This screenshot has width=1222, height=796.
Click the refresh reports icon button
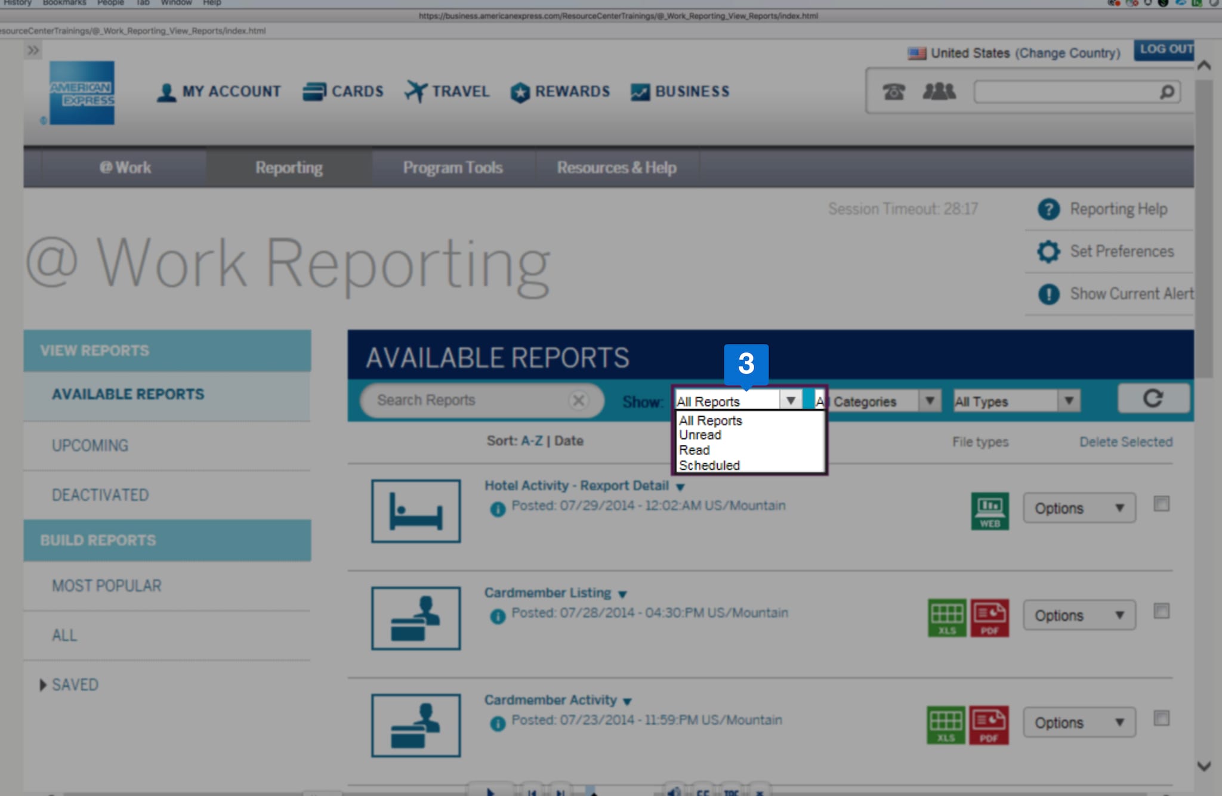[x=1153, y=399]
